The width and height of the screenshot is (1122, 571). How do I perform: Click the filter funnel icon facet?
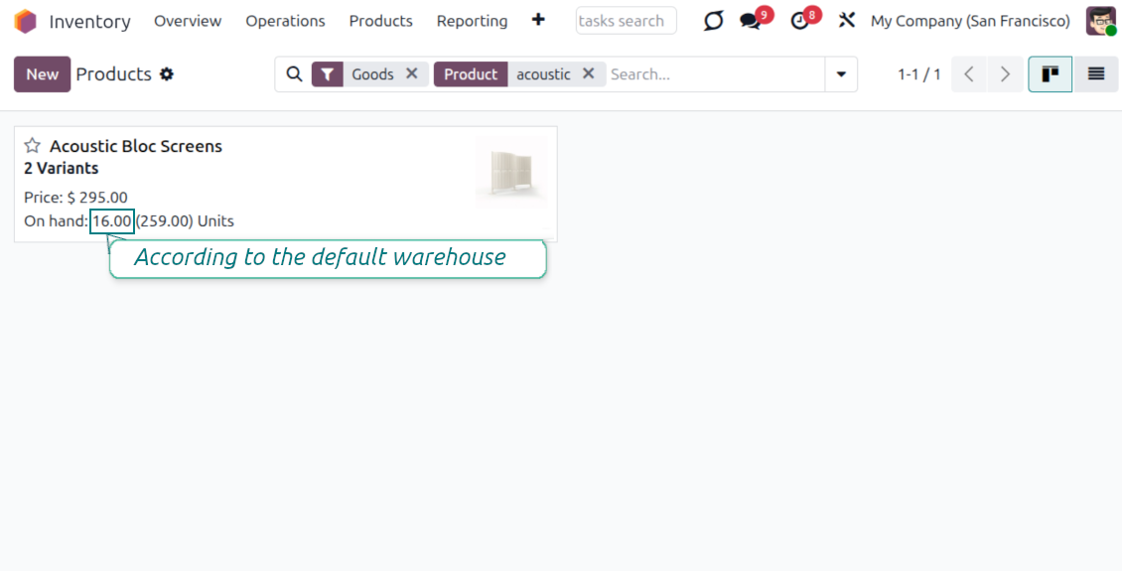tap(327, 74)
